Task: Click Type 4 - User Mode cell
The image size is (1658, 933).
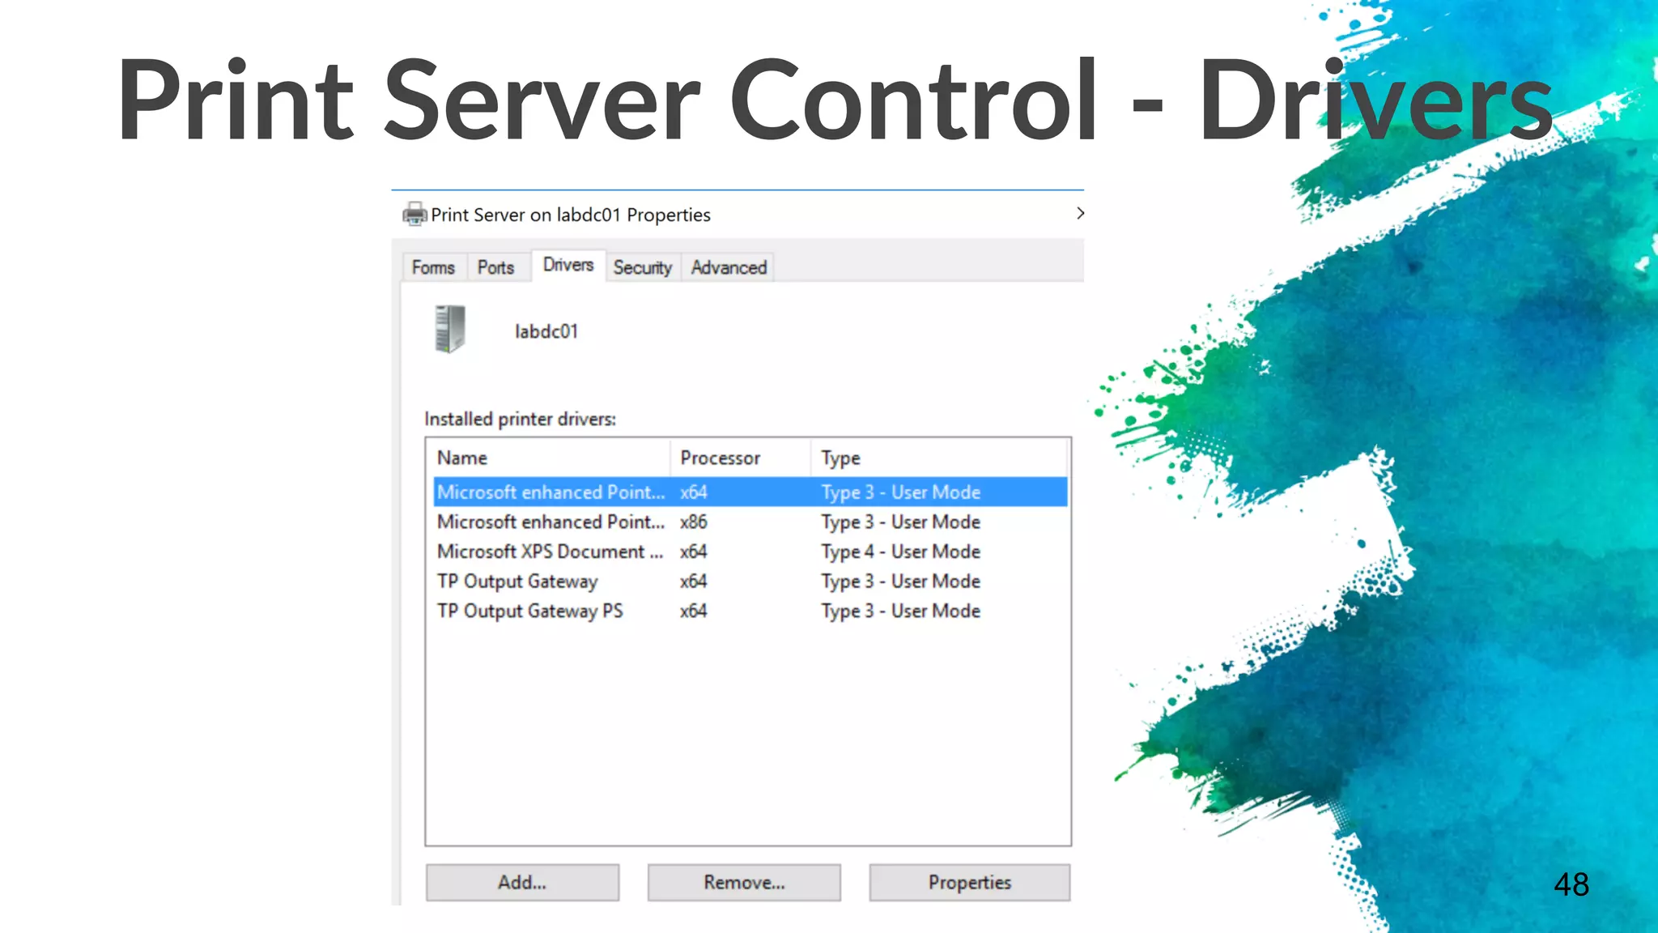Action: 900,552
